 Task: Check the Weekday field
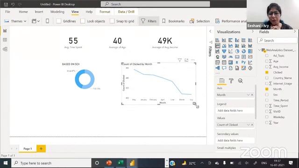tap(267, 117)
